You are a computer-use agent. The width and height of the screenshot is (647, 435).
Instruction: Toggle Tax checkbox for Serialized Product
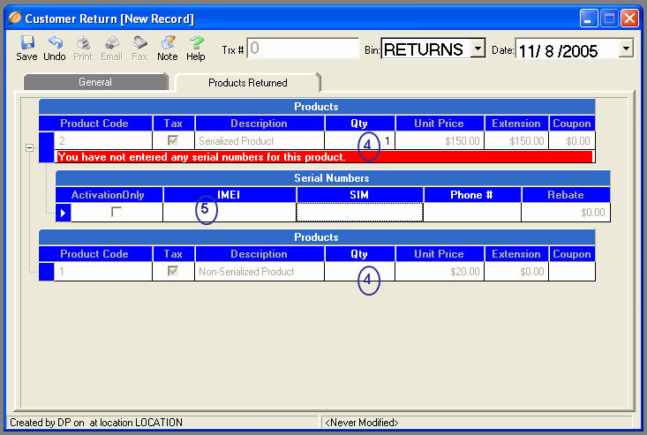click(173, 140)
